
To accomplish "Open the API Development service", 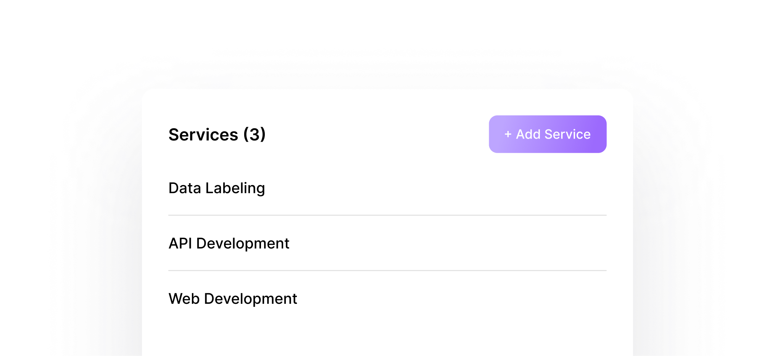I will click(x=229, y=243).
